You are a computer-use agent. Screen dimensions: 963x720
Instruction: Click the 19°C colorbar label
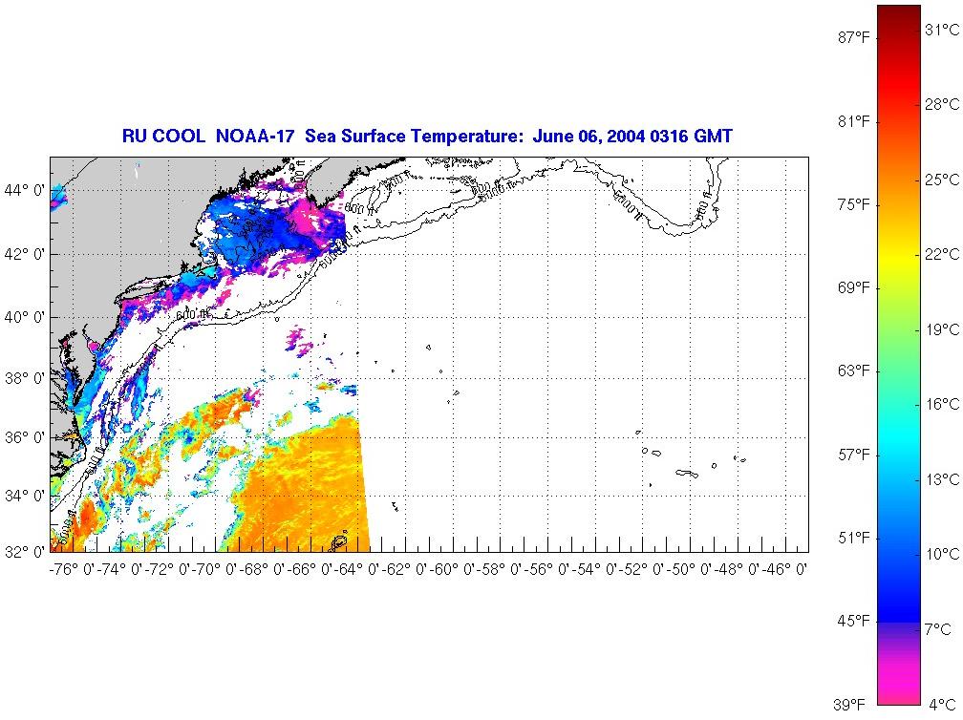point(943,329)
